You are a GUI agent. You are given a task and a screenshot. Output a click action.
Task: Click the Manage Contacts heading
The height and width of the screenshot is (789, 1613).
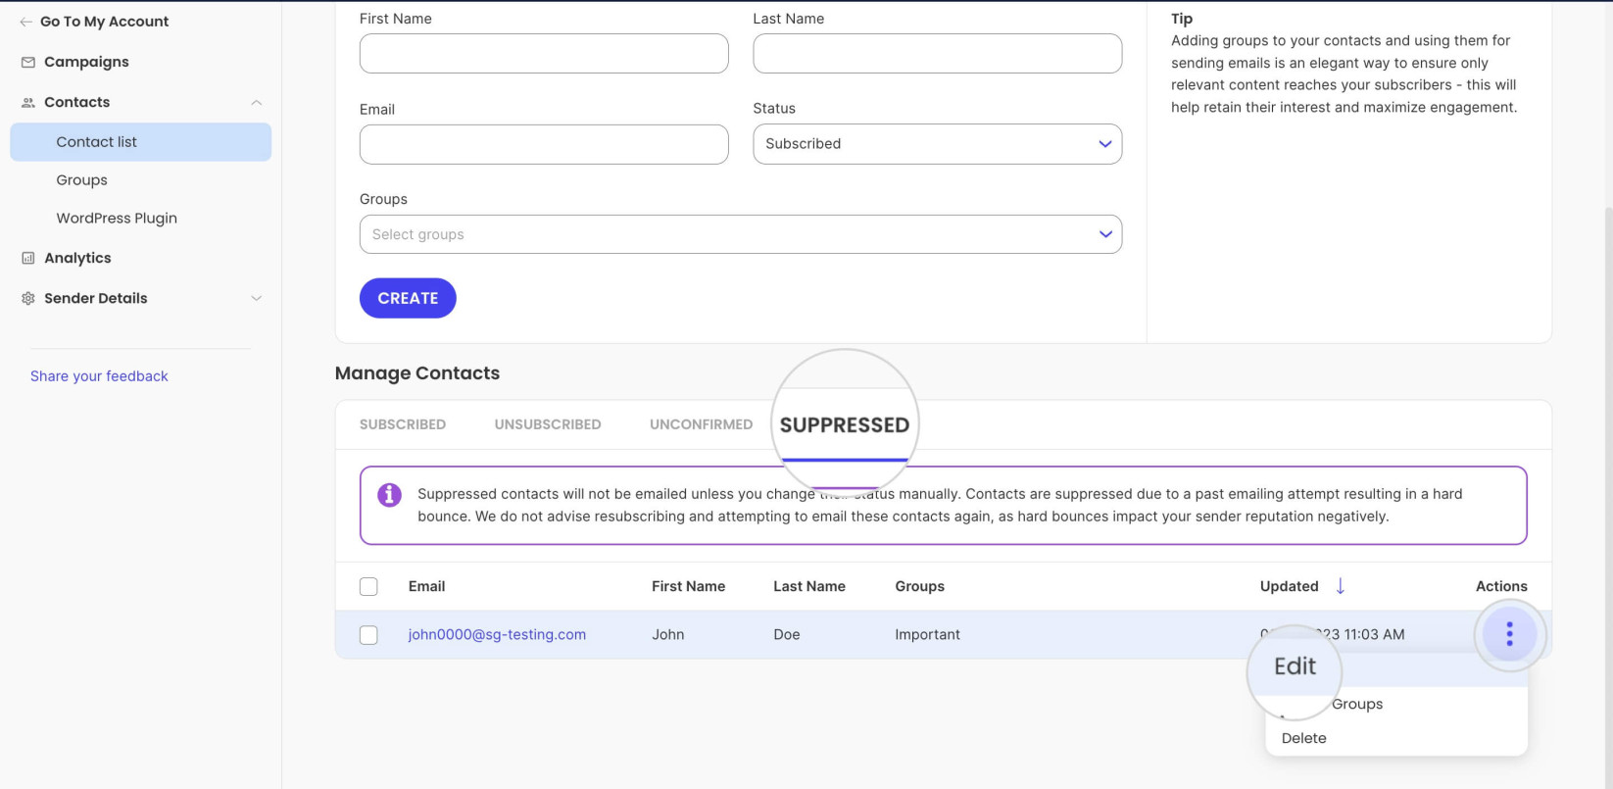(x=417, y=373)
